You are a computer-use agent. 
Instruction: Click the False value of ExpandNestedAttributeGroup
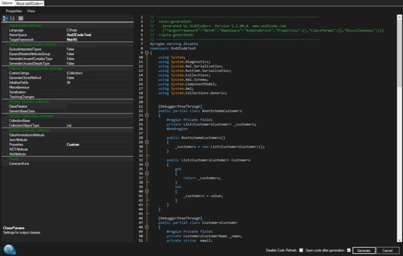point(71,54)
